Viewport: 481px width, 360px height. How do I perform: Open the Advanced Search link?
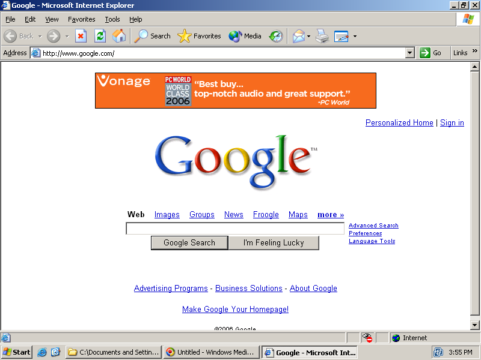pos(373,226)
